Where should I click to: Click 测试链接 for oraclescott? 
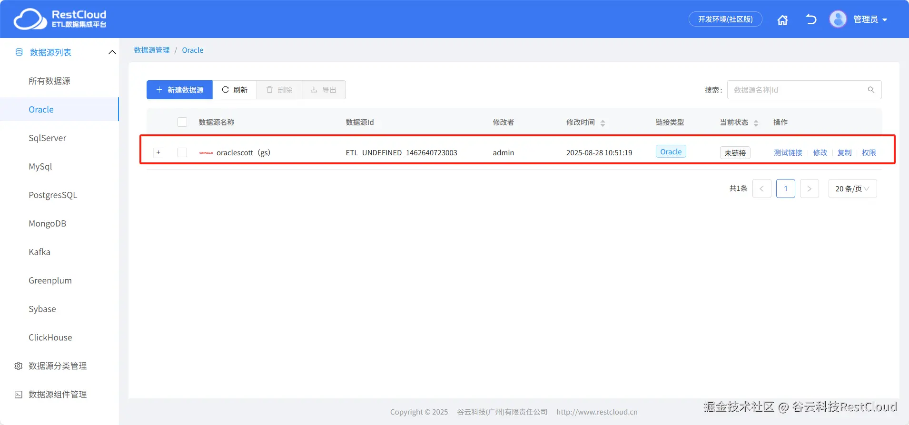click(788, 152)
